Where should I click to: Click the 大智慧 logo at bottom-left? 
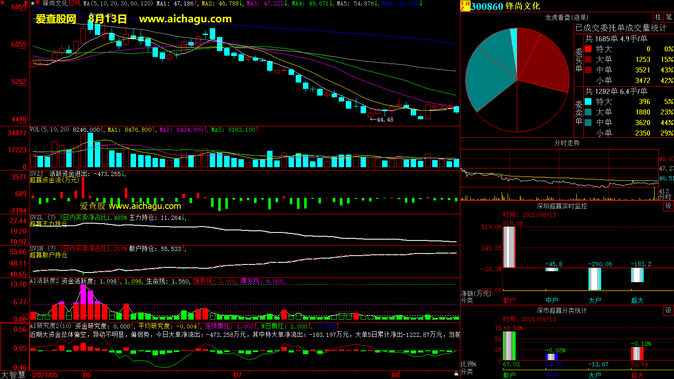[13, 375]
